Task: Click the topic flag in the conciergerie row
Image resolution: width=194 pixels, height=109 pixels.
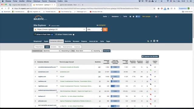Action: coord(151,65)
